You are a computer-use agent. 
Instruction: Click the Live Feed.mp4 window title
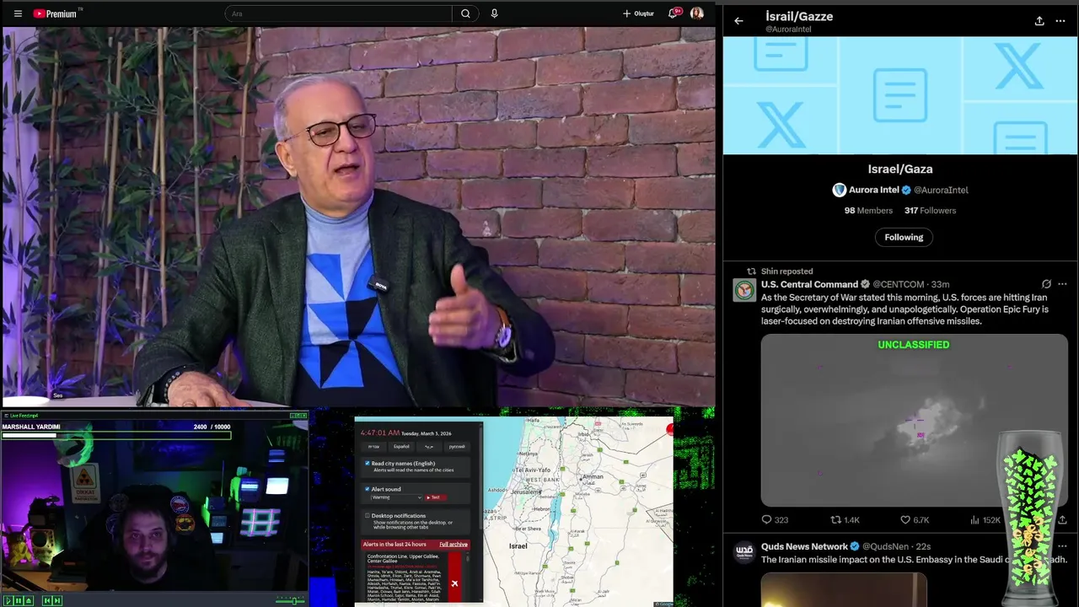click(x=24, y=416)
